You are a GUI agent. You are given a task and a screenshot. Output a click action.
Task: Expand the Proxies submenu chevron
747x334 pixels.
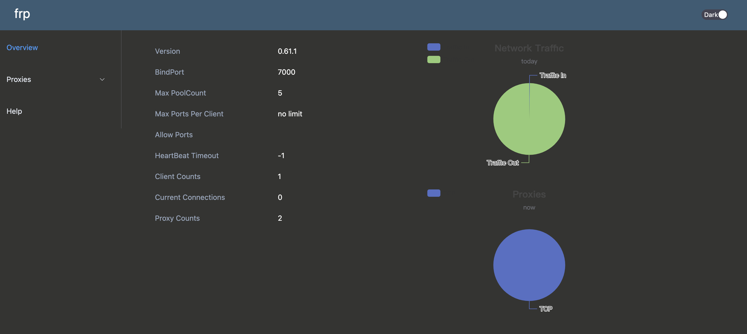[102, 79]
